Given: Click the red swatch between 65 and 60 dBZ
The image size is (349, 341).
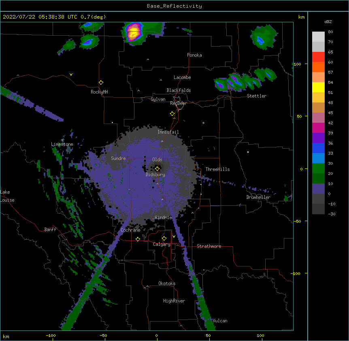Looking at the screenshot, I should coord(318,57).
